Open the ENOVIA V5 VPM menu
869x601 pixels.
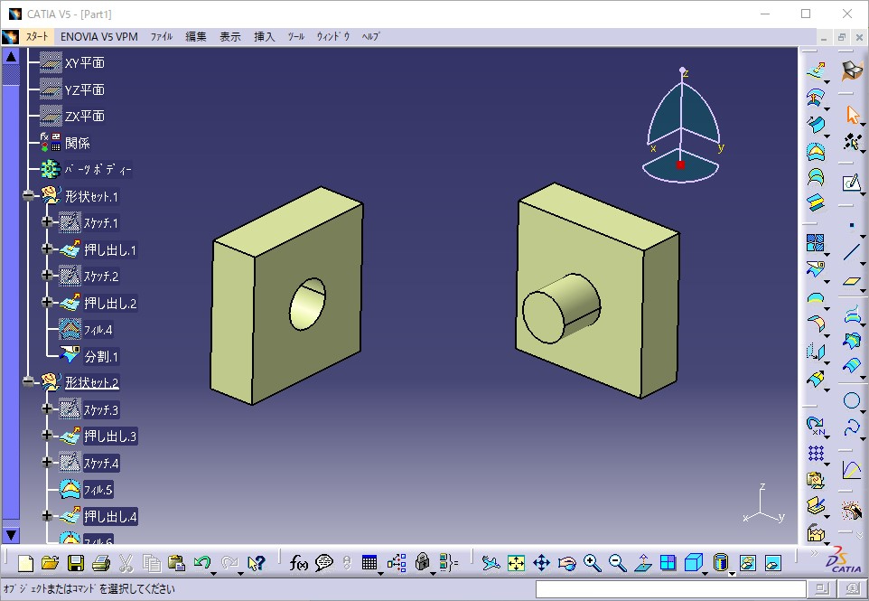coord(99,37)
